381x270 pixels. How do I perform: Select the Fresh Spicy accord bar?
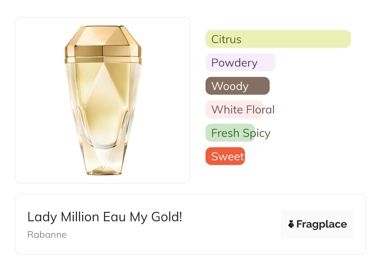(x=230, y=133)
